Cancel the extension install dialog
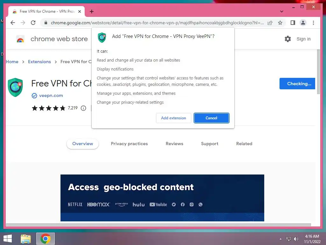Image resolution: width=326 pixels, height=245 pixels. click(211, 118)
